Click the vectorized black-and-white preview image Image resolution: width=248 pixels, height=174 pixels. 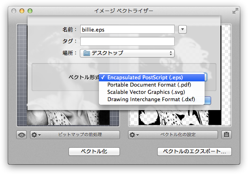pos(180,118)
